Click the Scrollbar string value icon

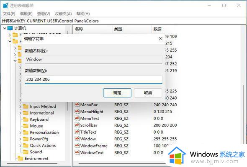pos(77,125)
